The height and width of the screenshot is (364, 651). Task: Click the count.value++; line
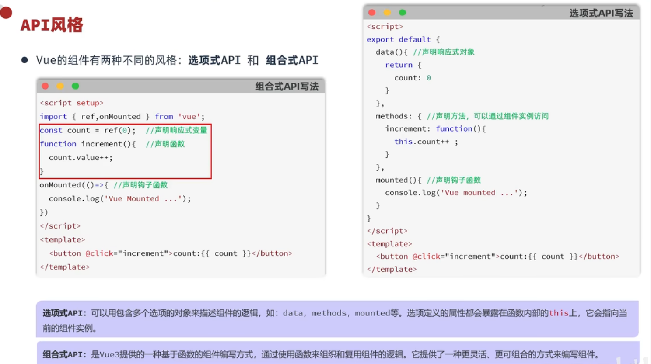(x=80, y=158)
